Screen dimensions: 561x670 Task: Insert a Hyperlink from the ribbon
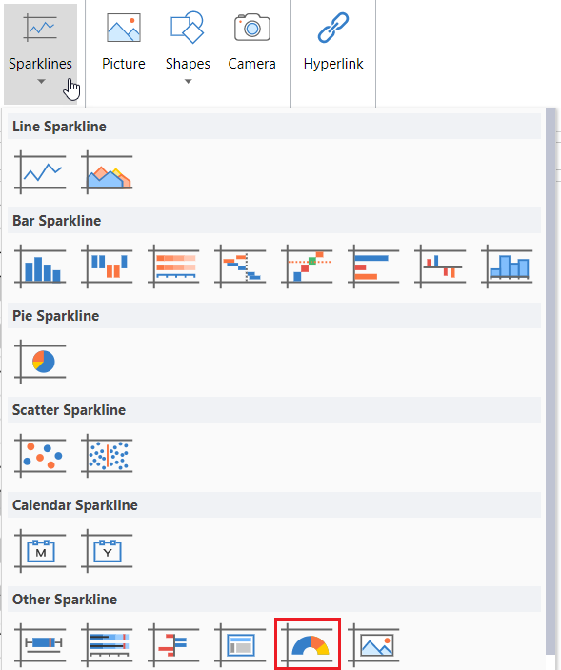click(333, 43)
